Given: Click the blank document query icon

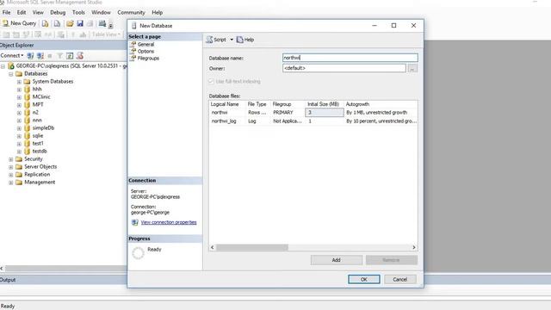Looking at the screenshot, I should click(57, 23).
